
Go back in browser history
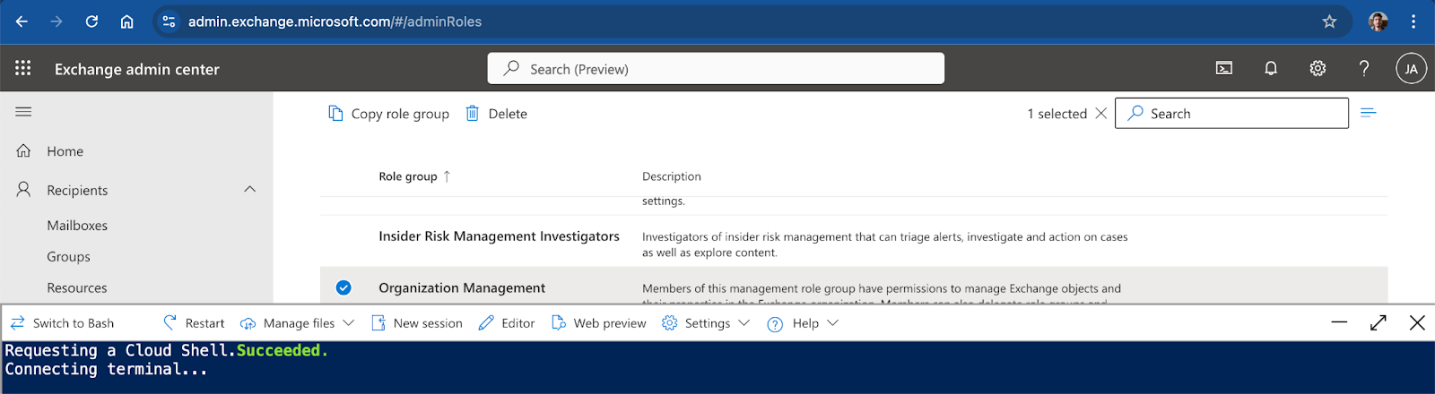(22, 21)
